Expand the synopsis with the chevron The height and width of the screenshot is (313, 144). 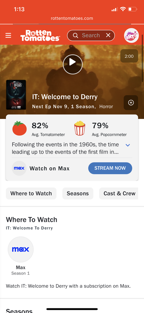point(128,145)
